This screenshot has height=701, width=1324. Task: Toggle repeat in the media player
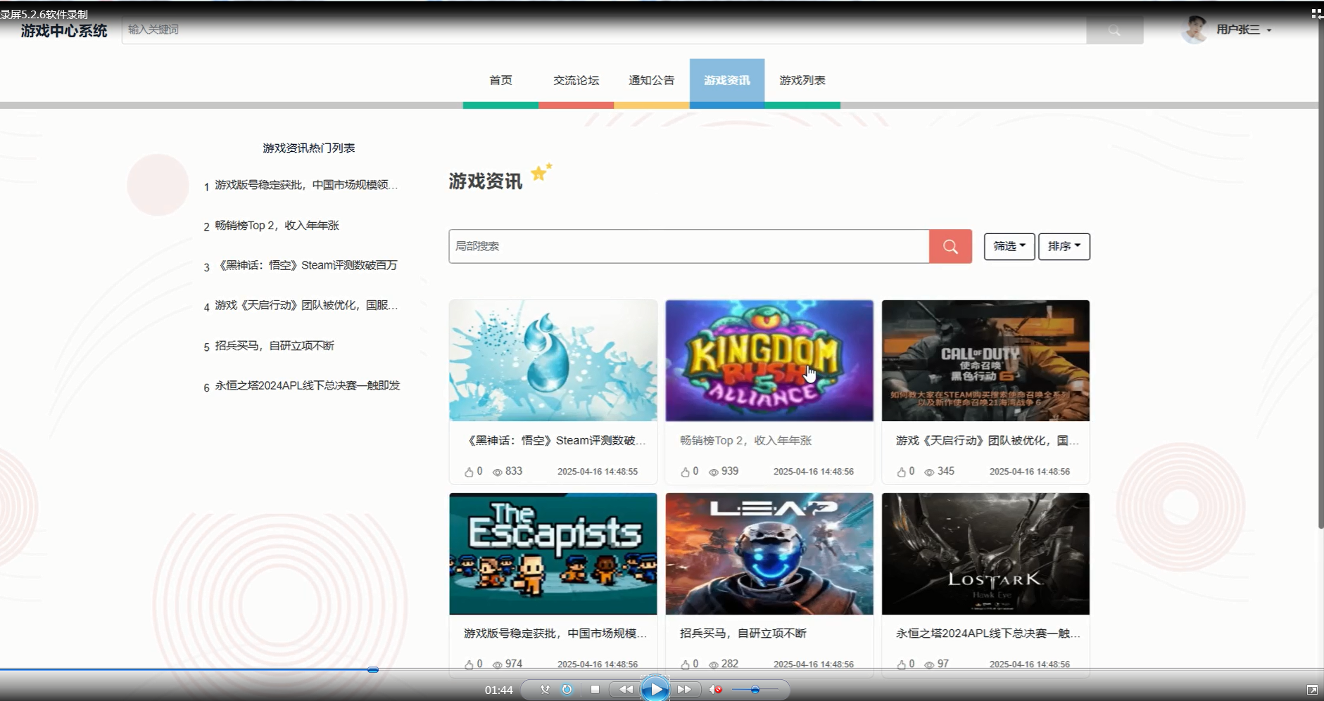[567, 690]
